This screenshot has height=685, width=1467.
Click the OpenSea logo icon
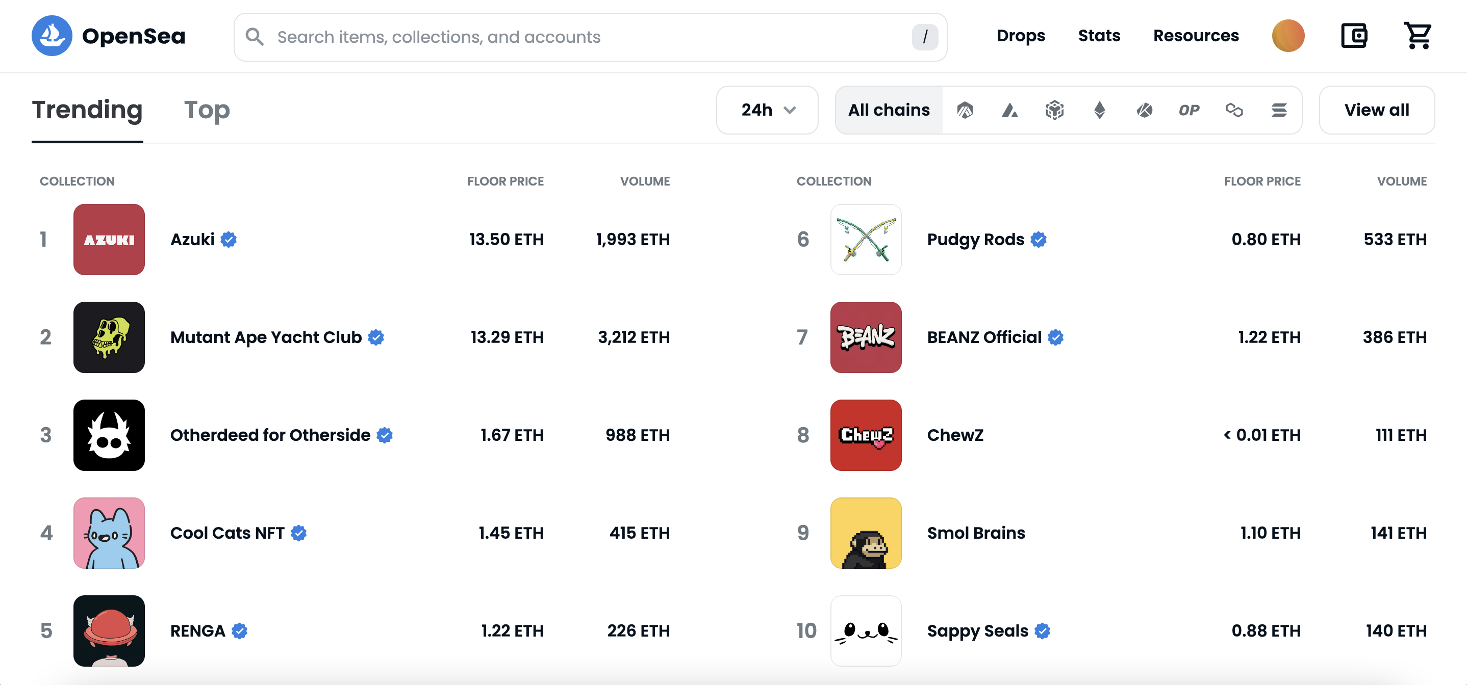52,36
